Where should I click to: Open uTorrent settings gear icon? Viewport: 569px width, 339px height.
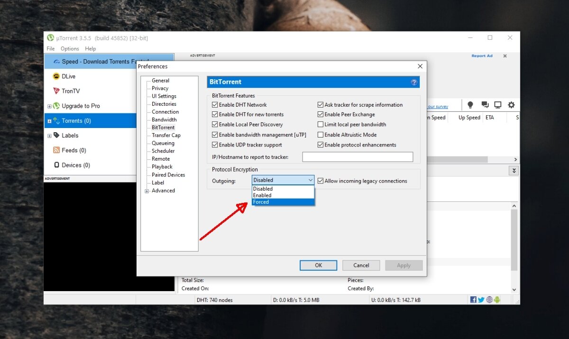click(512, 105)
